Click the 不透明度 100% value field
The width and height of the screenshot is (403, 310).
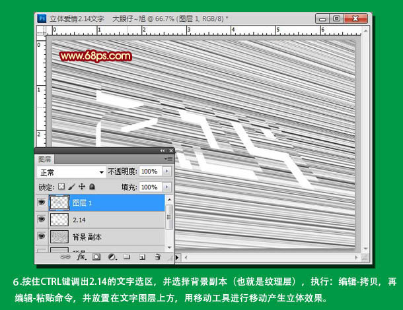coord(150,171)
